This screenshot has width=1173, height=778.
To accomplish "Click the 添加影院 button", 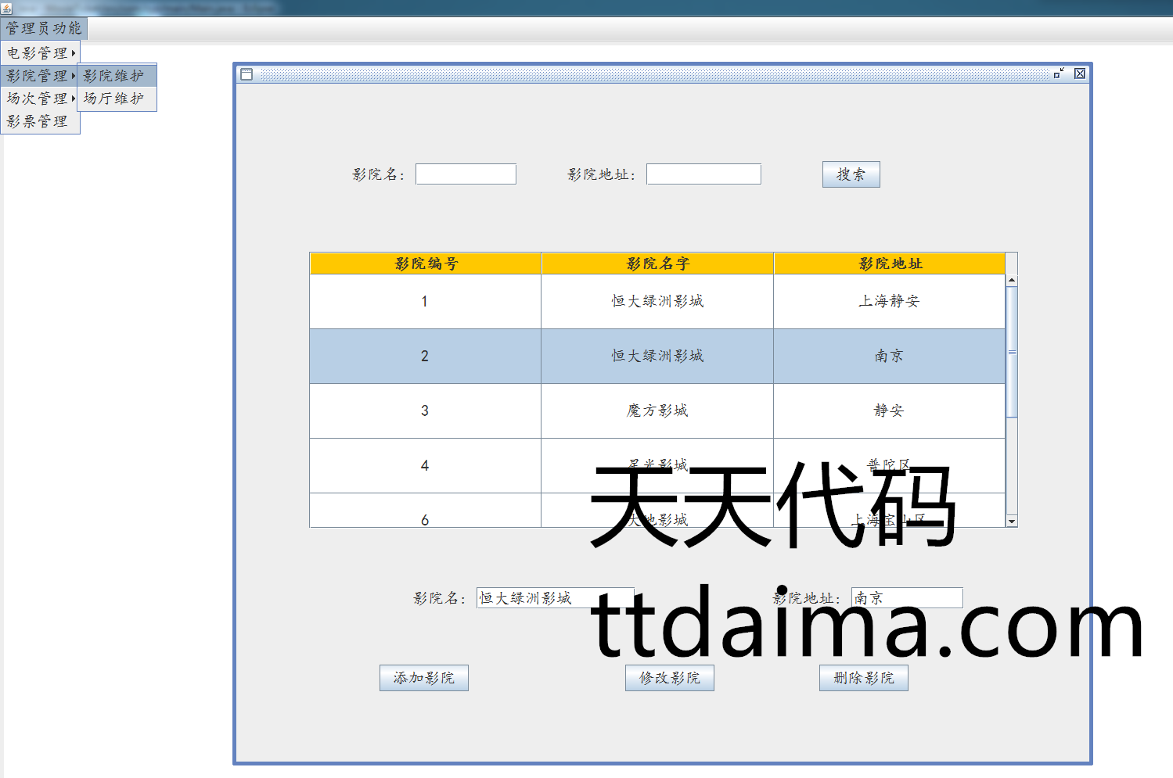I will tap(423, 678).
